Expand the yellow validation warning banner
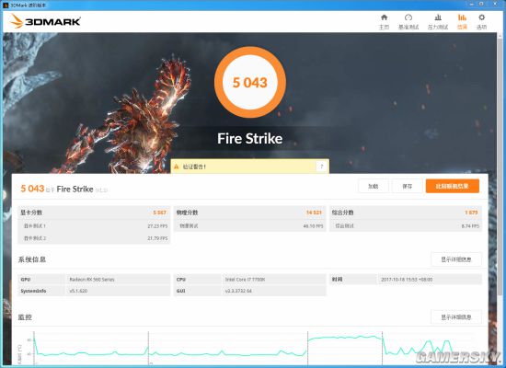The image size is (506, 368). 249,167
